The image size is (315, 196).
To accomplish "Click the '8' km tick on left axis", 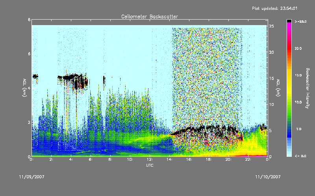I will [x=29, y=20].
